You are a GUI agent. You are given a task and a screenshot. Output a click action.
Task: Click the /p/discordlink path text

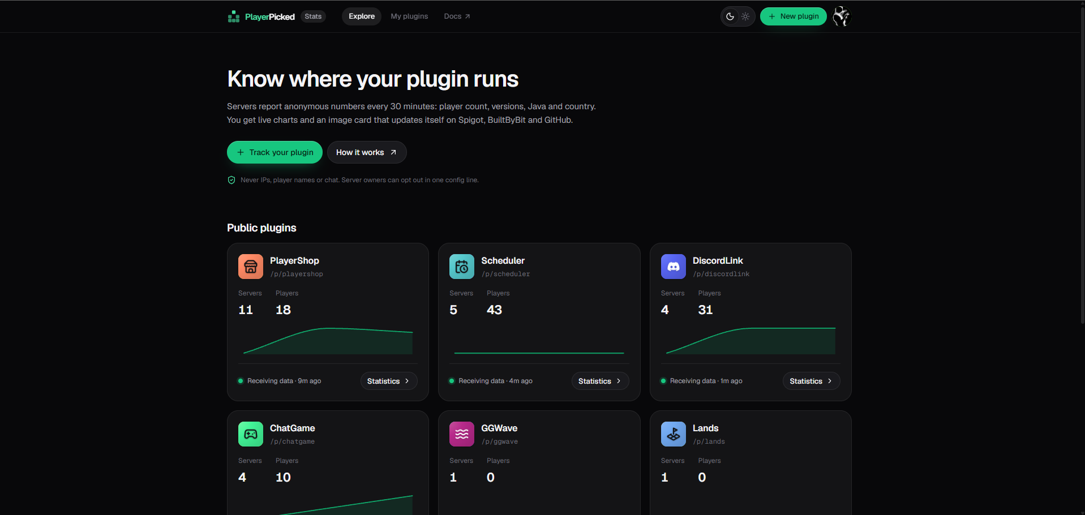pyautogui.click(x=721, y=274)
